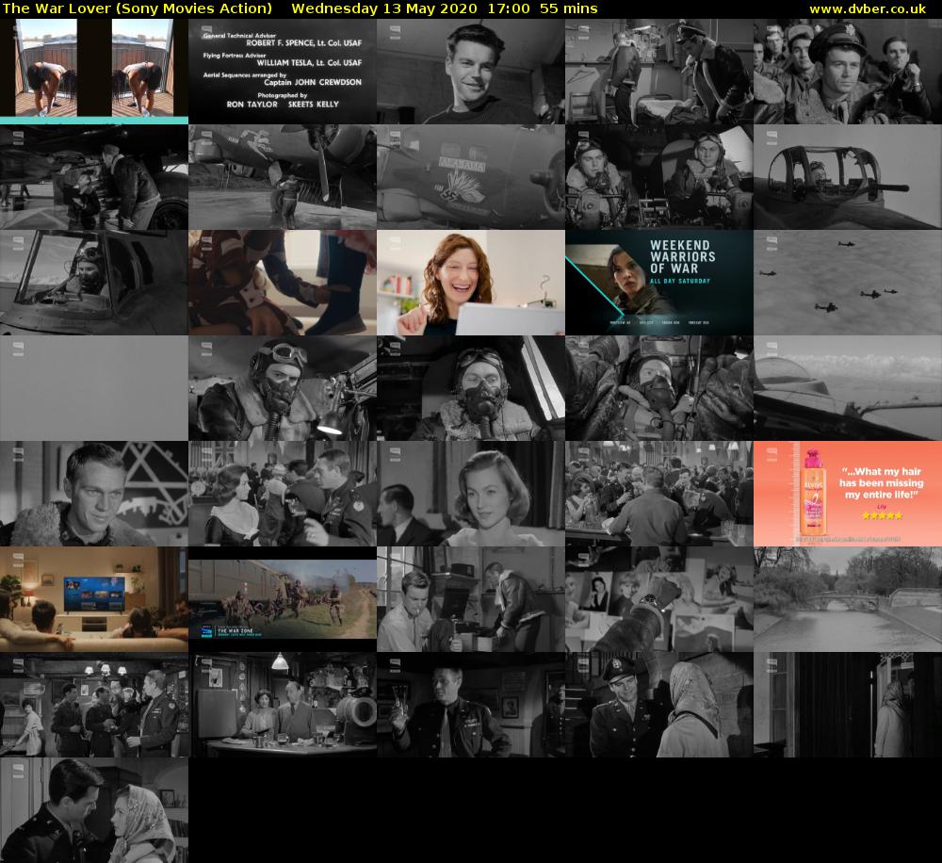Click the www.dvber.co.uk watermark text
The image size is (942, 863).
pyautogui.click(x=868, y=9)
